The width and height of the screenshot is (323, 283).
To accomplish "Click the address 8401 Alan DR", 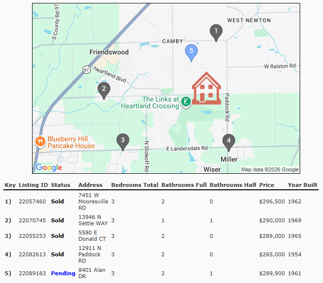I will (x=92, y=273).
